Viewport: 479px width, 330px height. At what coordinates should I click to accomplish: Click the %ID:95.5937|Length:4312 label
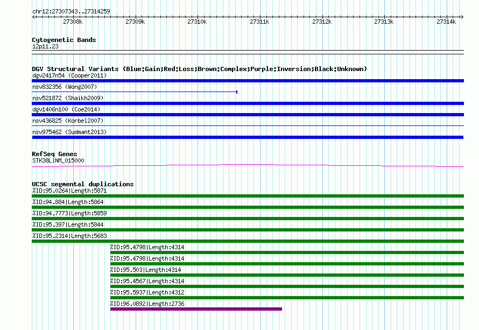(147, 293)
